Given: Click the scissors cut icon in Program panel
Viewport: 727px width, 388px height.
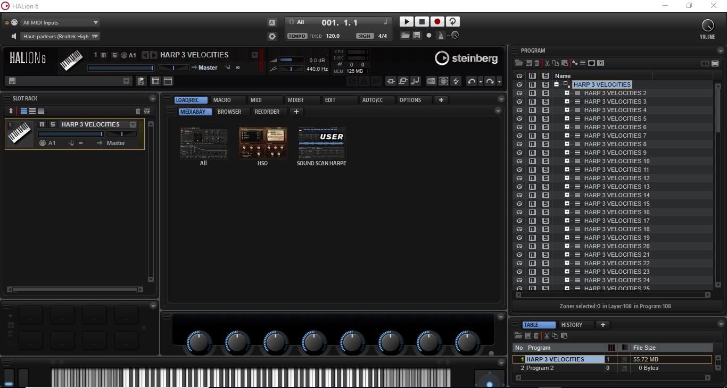Looking at the screenshot, I should 547,63.
